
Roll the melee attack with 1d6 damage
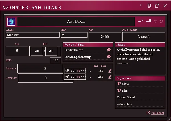75,71
